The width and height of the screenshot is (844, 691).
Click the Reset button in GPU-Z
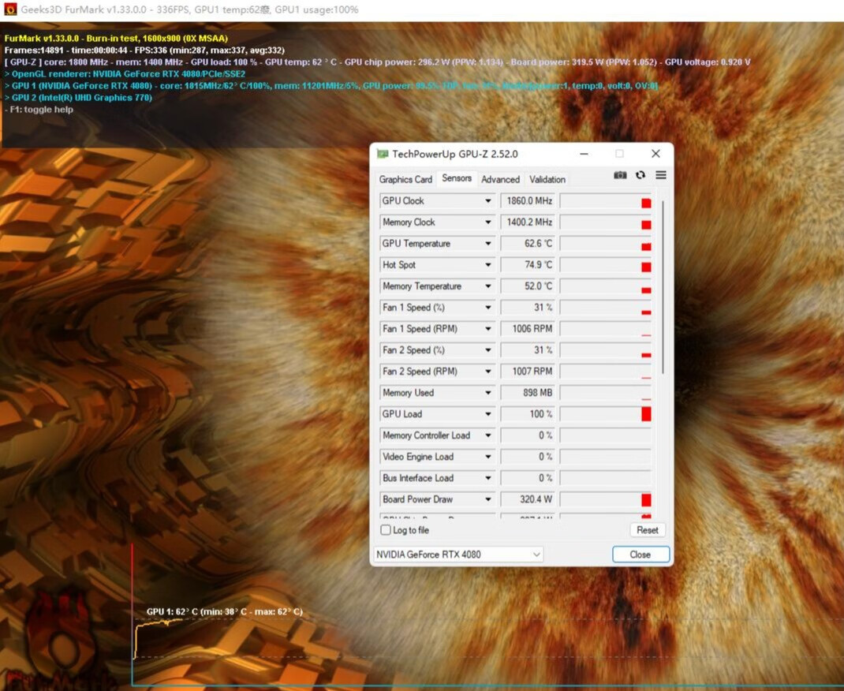[x=647, y=530]
